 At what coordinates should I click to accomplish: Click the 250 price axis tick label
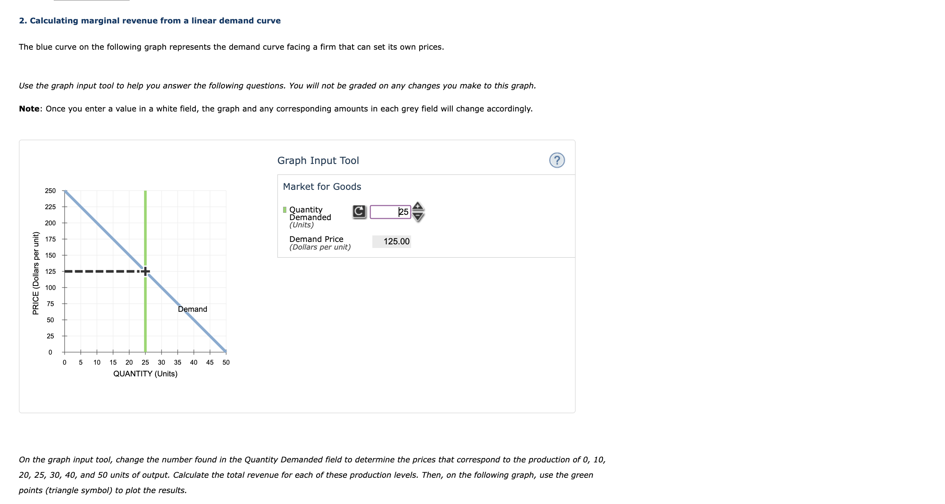[50, 191]
